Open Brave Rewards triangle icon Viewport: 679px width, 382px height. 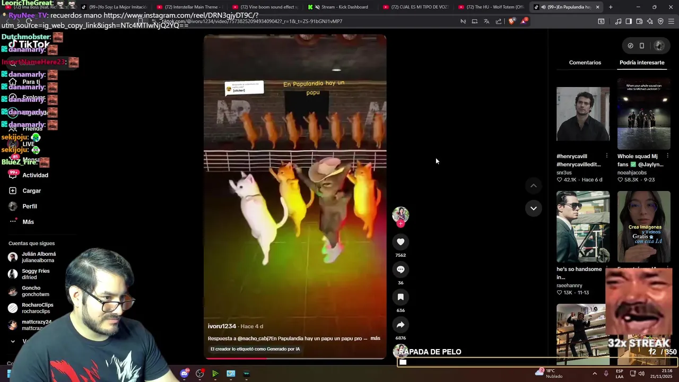point(524,21)
